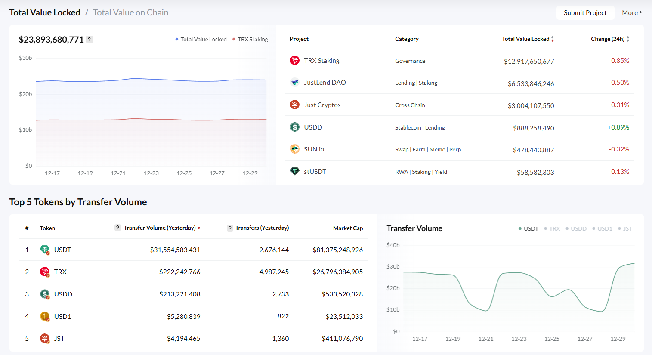Open the More link

tap(631, 12)
